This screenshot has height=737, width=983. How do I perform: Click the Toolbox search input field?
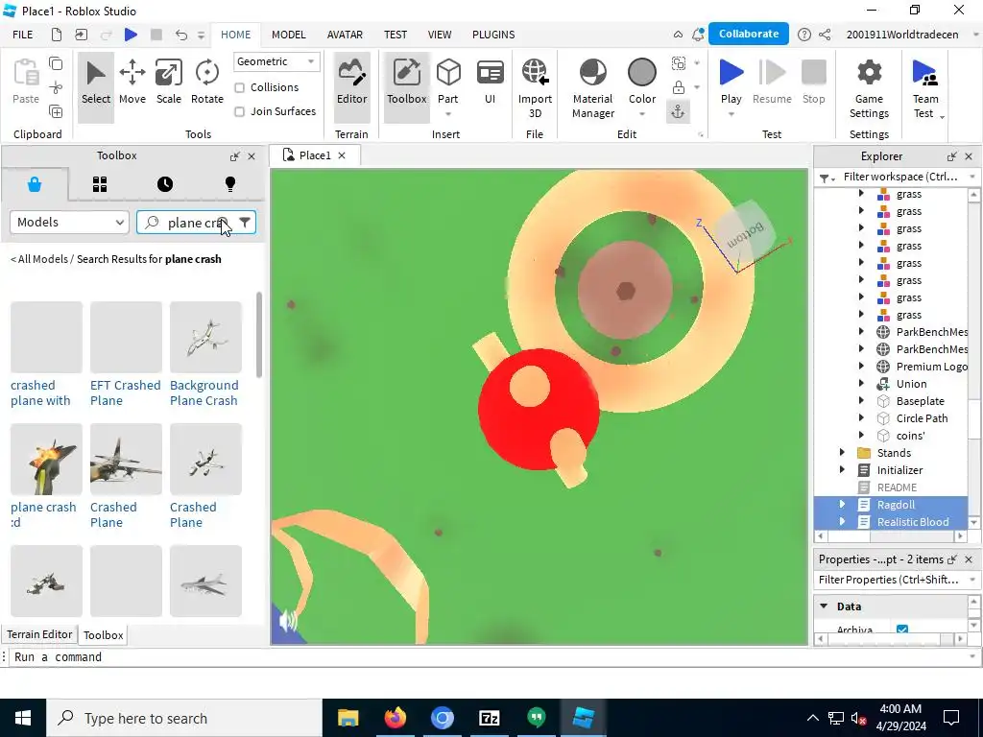[x=196, y=223]
